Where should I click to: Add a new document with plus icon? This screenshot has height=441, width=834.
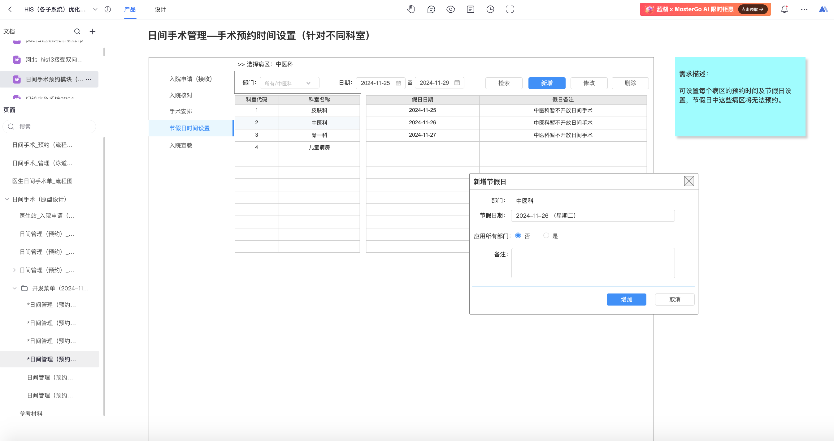pos(93,31)
